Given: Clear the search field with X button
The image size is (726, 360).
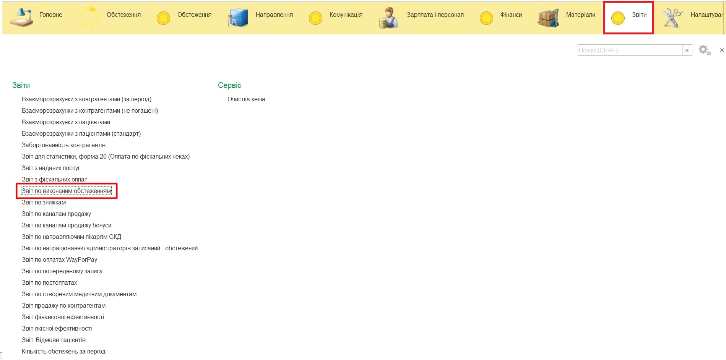Looking at the screenshot, I should tap(687, 50).
